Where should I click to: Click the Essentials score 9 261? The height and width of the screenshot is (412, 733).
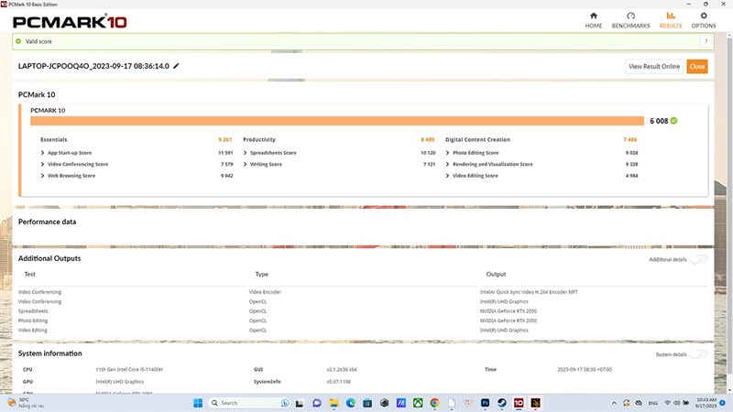click(224, 140)
